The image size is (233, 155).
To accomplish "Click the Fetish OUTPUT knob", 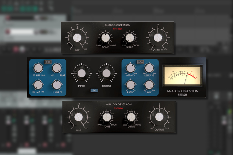I will click(106, 73).
